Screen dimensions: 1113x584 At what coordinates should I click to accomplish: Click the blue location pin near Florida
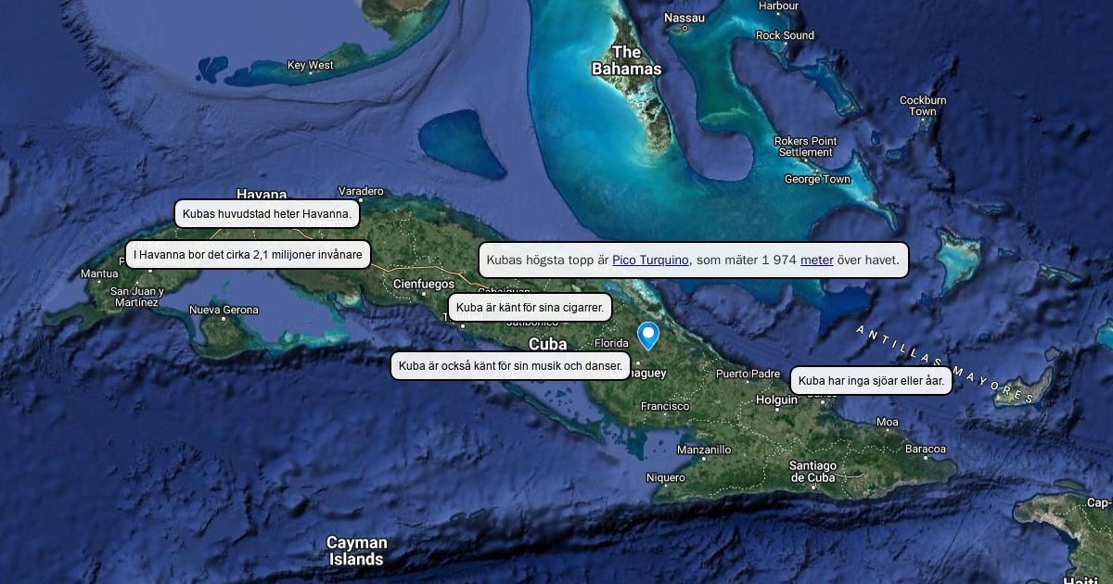pos(648,336)
